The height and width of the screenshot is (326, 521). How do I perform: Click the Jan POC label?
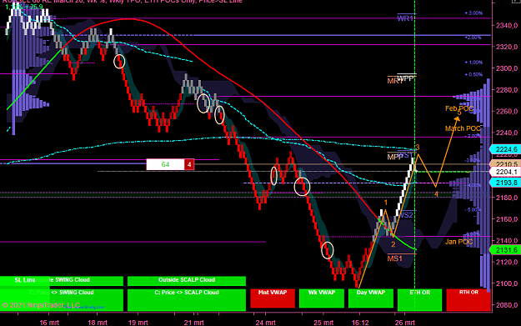pyautogui.click(x=458, y=242)
